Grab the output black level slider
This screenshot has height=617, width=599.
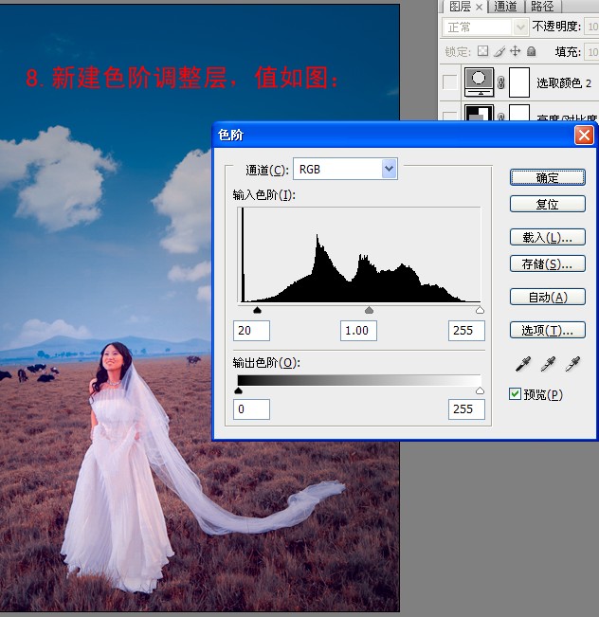point(238,390)
